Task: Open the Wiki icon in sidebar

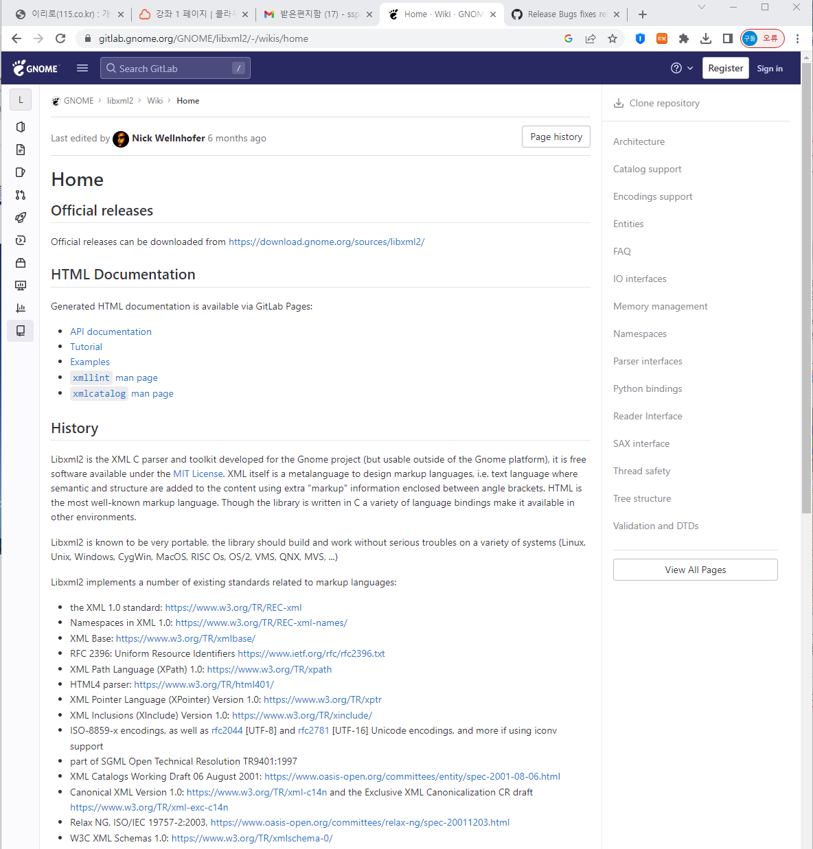Action: 21,331
